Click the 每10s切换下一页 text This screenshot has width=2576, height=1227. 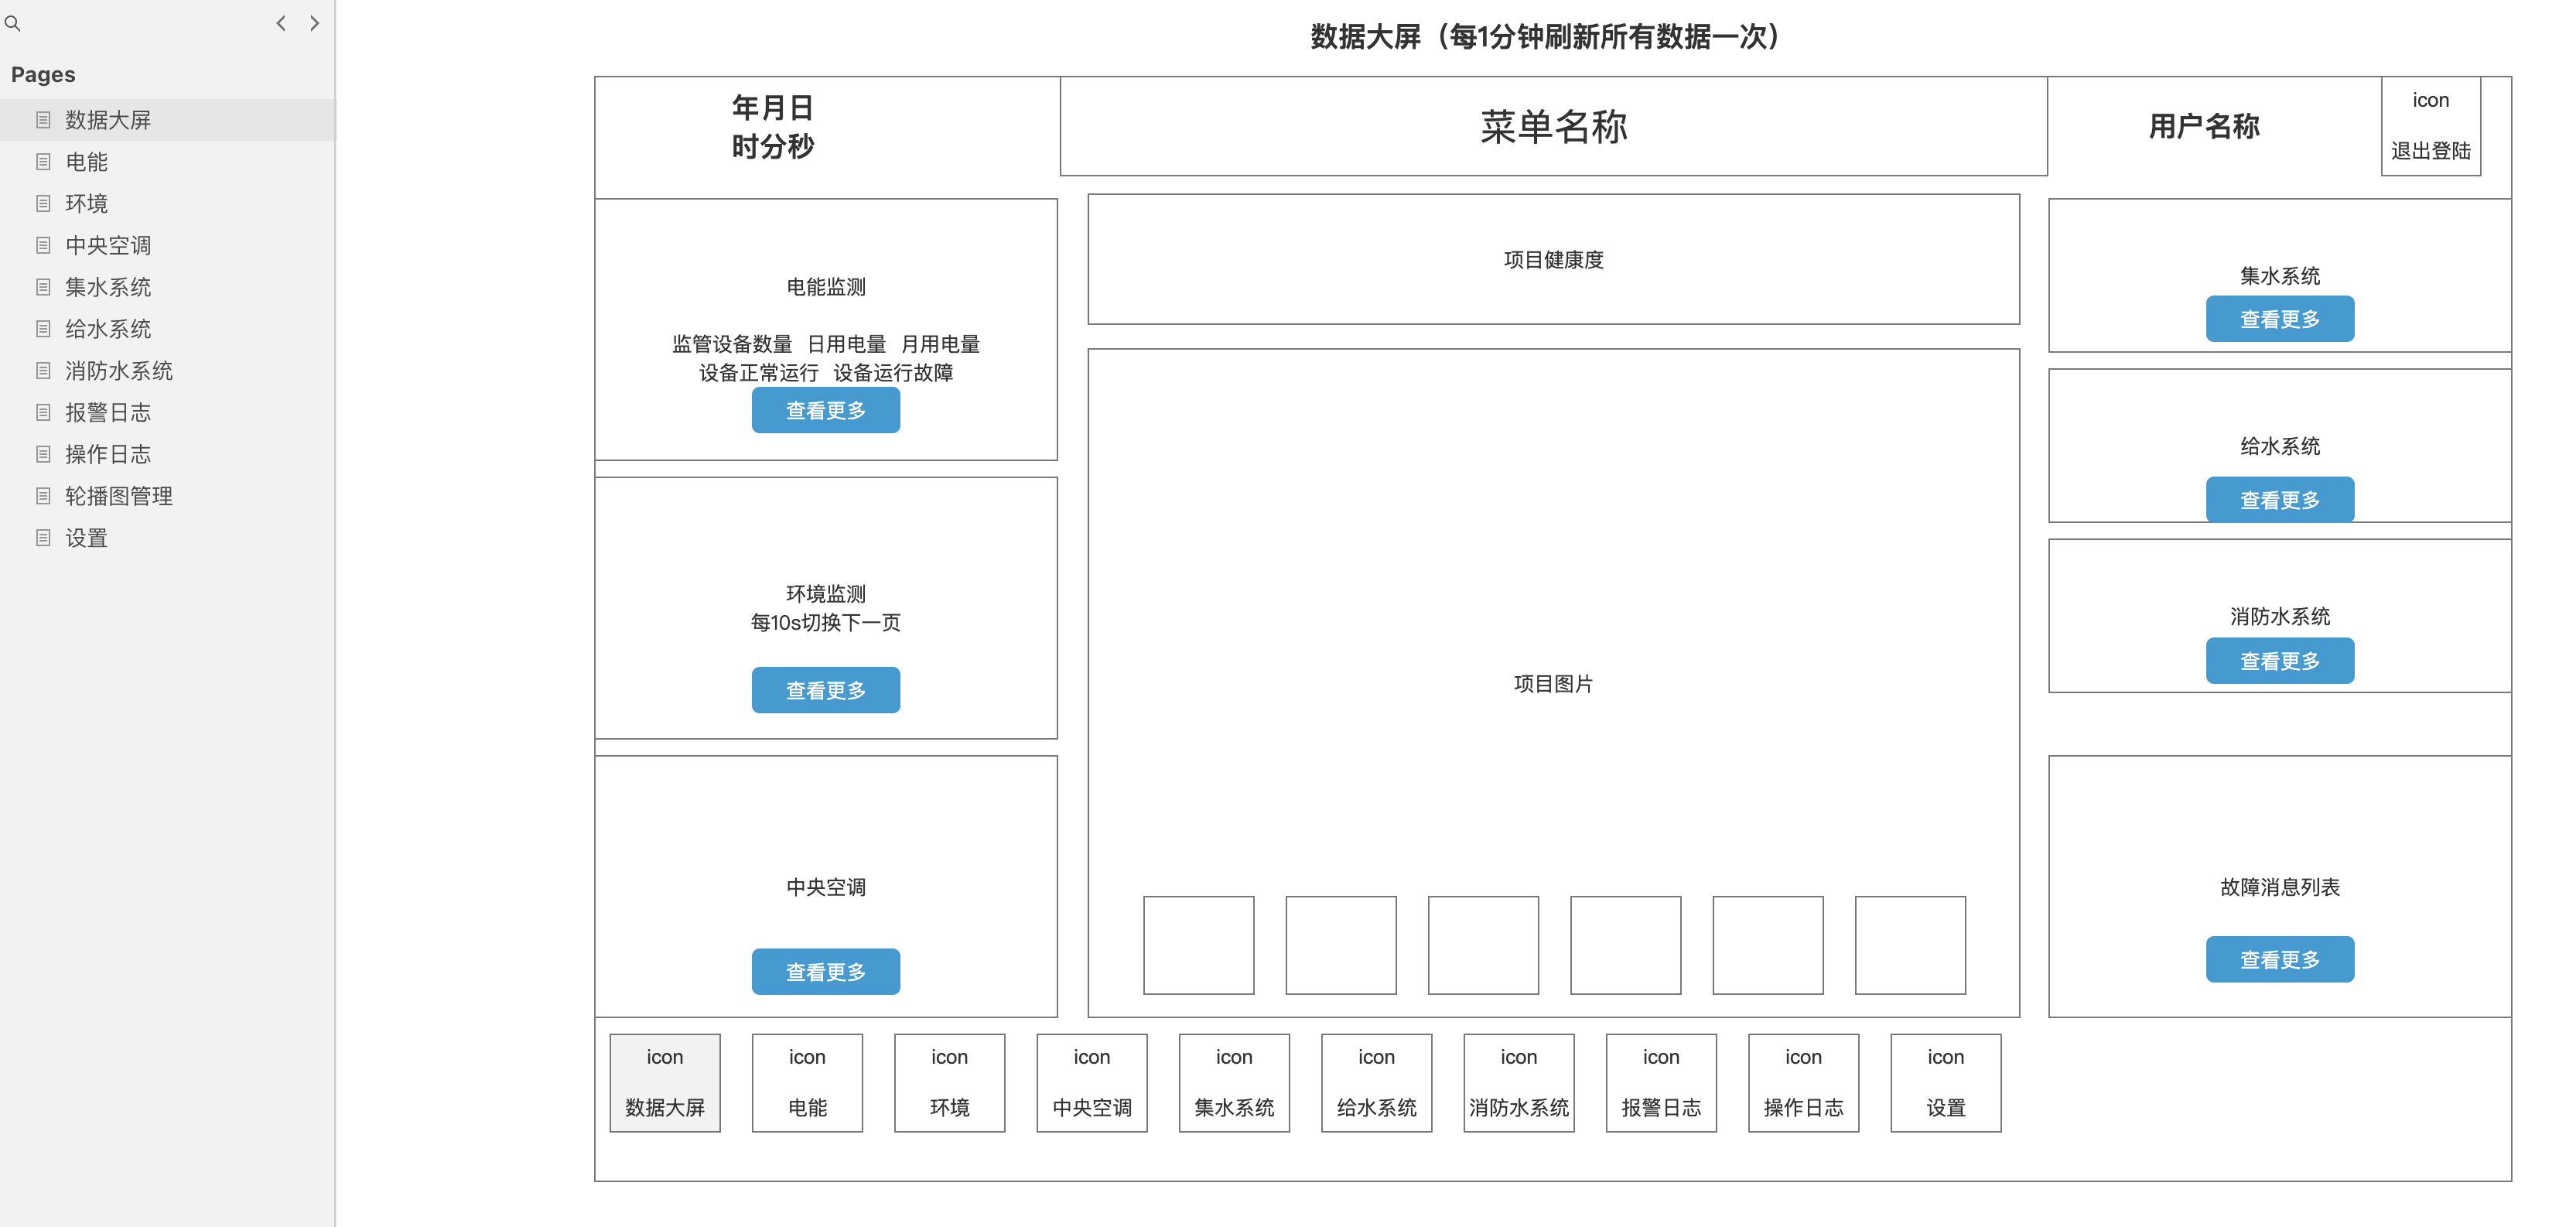[825, 623]
